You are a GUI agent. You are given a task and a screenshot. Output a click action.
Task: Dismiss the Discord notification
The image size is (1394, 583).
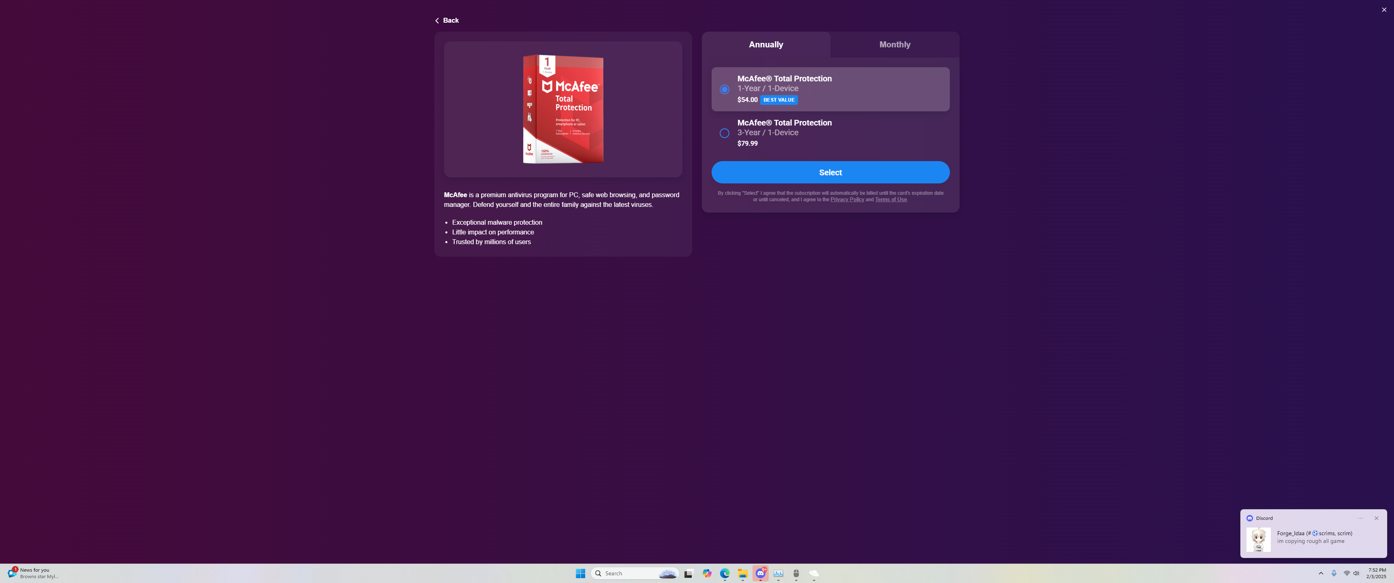[x=1376, y=518]
